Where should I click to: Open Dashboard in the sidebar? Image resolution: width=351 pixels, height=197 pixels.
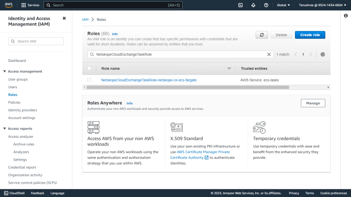tap(17, 61)
